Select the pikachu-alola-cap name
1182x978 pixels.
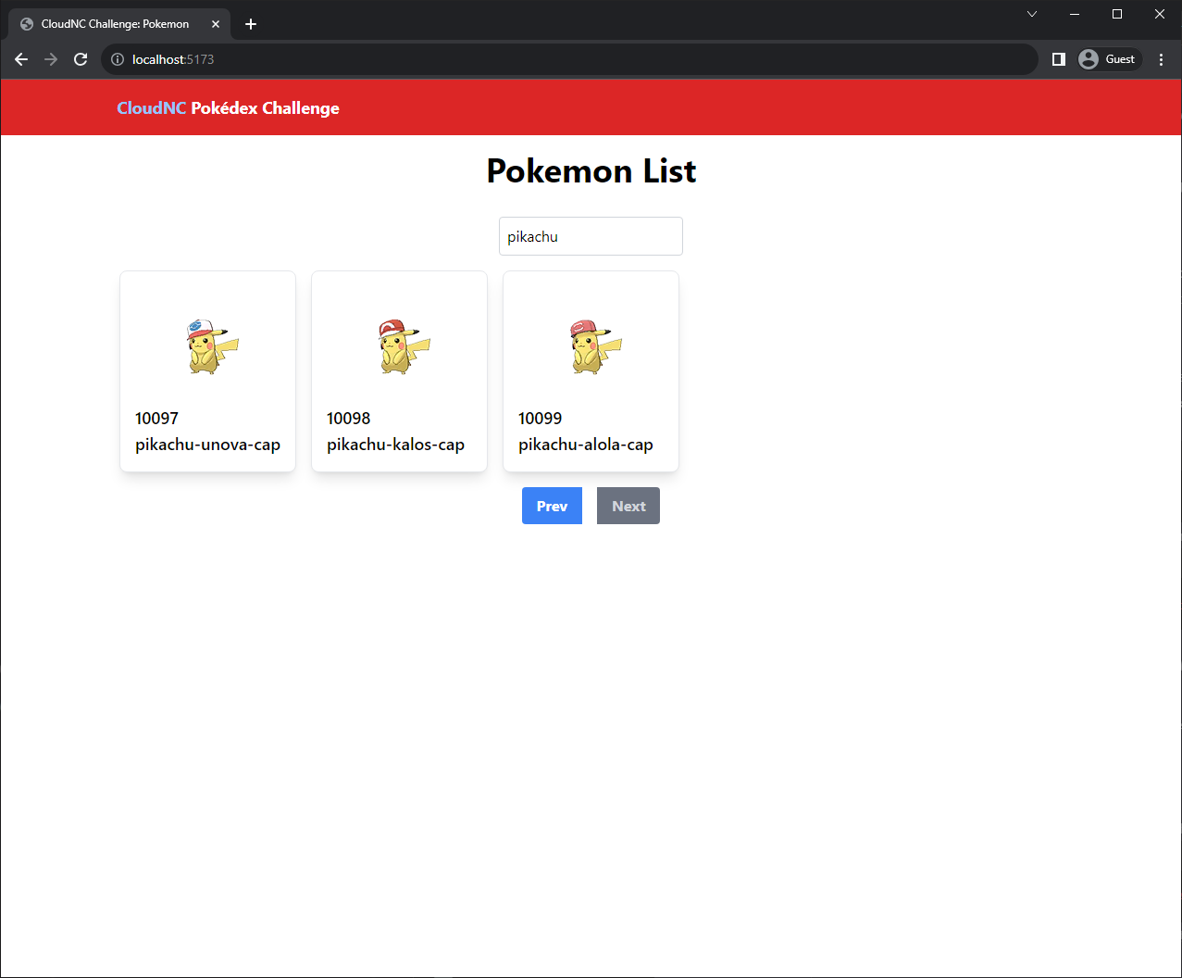(x=586, y=445)
